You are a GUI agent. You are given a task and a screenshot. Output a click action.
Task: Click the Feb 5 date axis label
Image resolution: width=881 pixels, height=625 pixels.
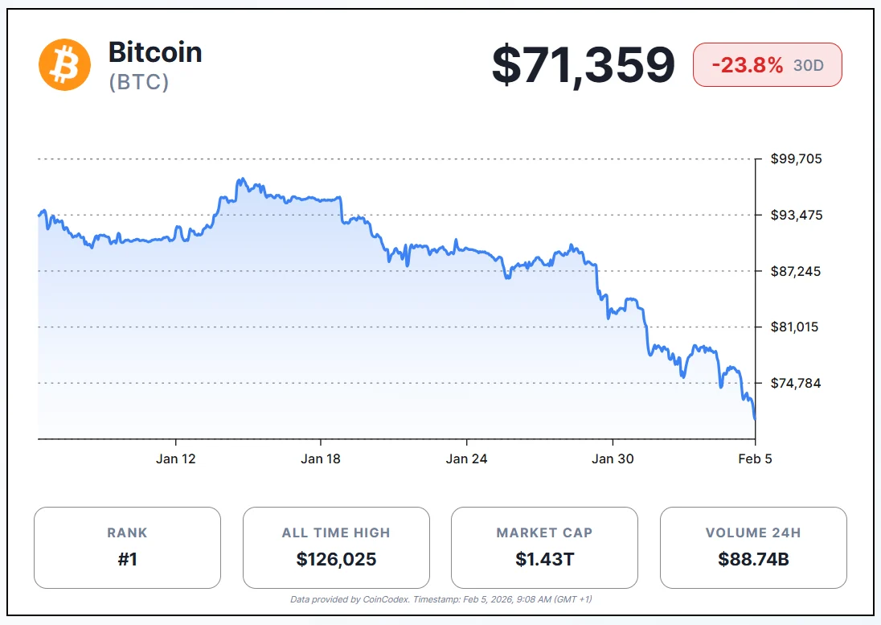point(755,459)
